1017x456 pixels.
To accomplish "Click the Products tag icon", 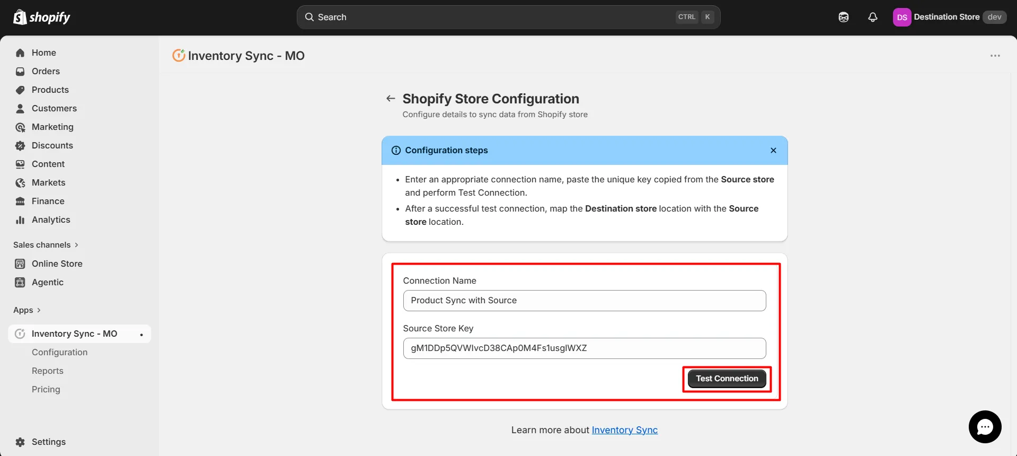I will pos(20,90).
